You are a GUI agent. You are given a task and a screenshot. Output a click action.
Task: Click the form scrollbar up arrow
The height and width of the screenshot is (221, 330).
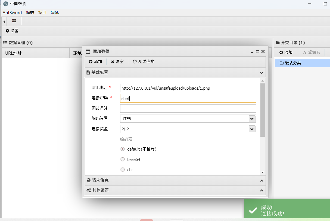coord(263,81)
